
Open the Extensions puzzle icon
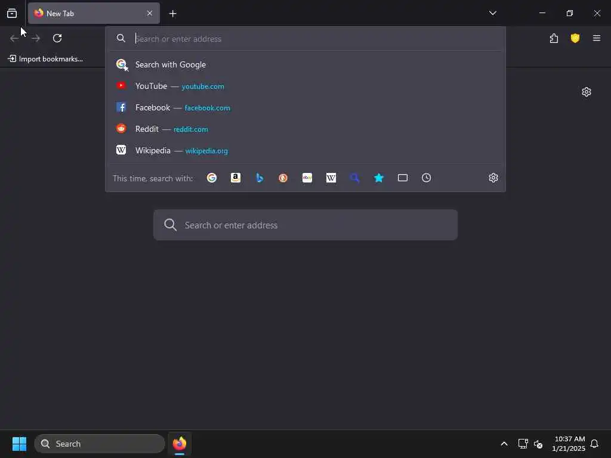(x=554, y=38)
